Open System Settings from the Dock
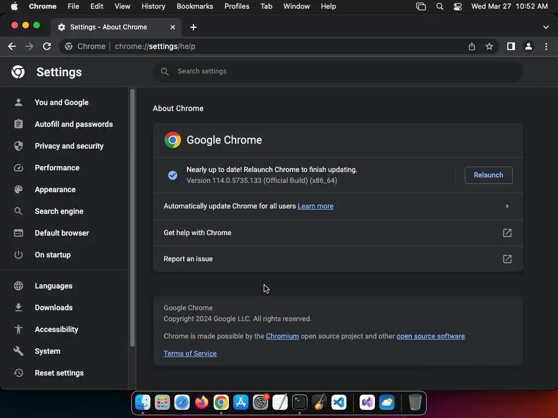 tap(260, 402)
